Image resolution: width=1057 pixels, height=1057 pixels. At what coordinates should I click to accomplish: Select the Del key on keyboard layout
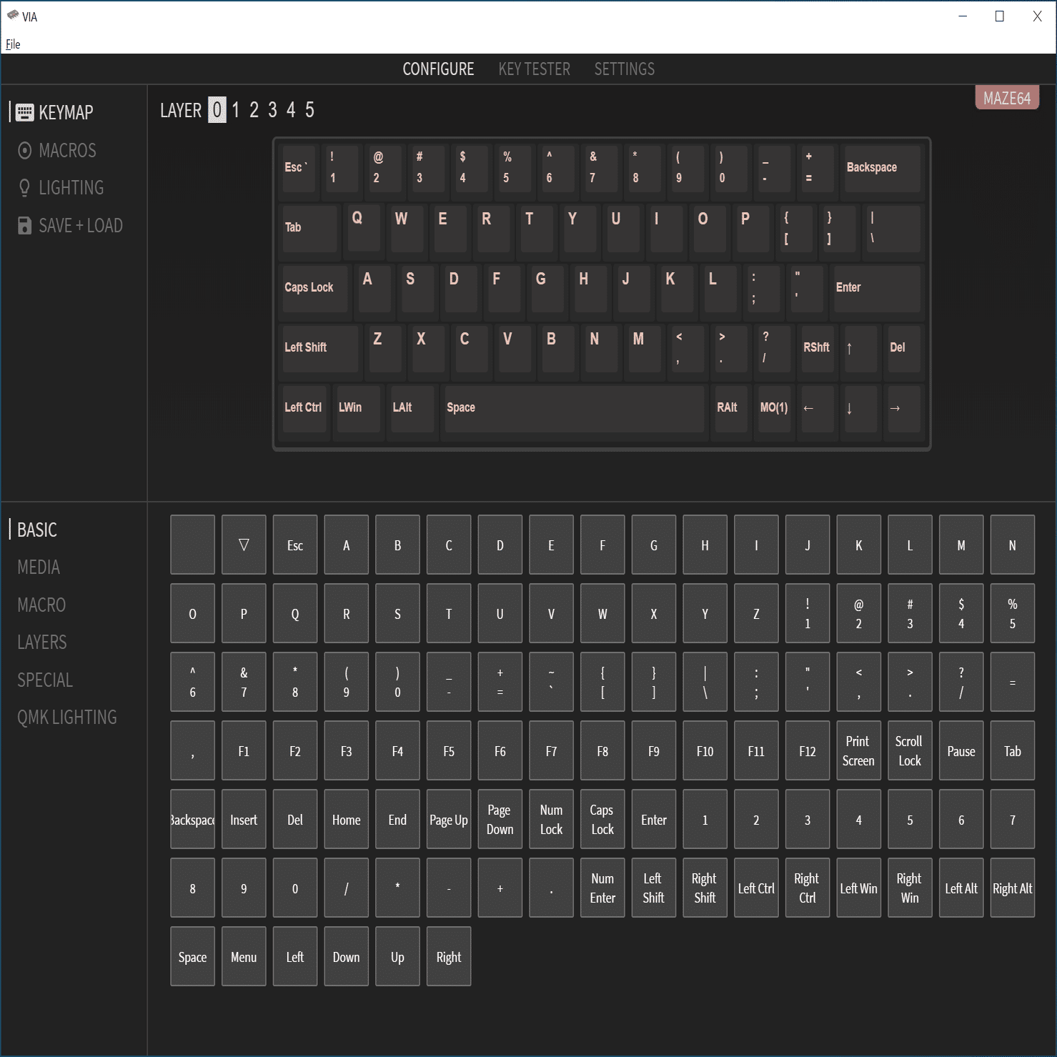pos(903,348)
